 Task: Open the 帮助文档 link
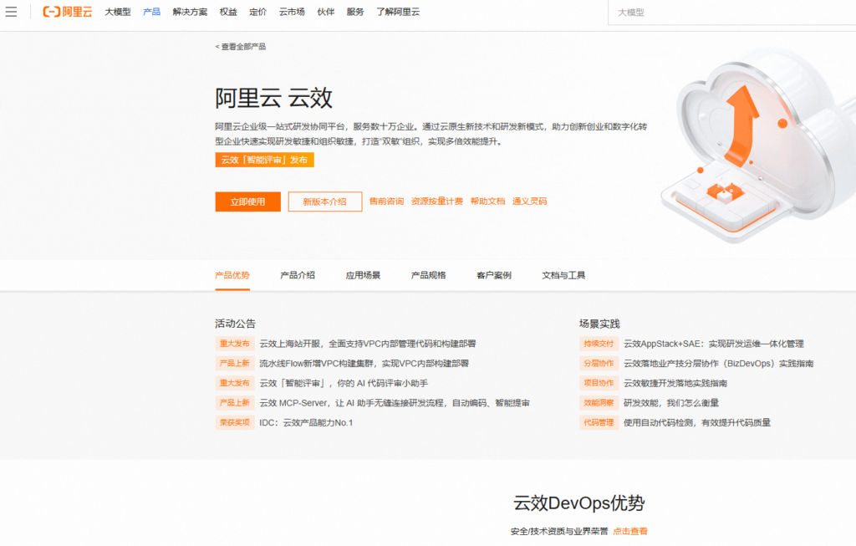tap(487, 201)
